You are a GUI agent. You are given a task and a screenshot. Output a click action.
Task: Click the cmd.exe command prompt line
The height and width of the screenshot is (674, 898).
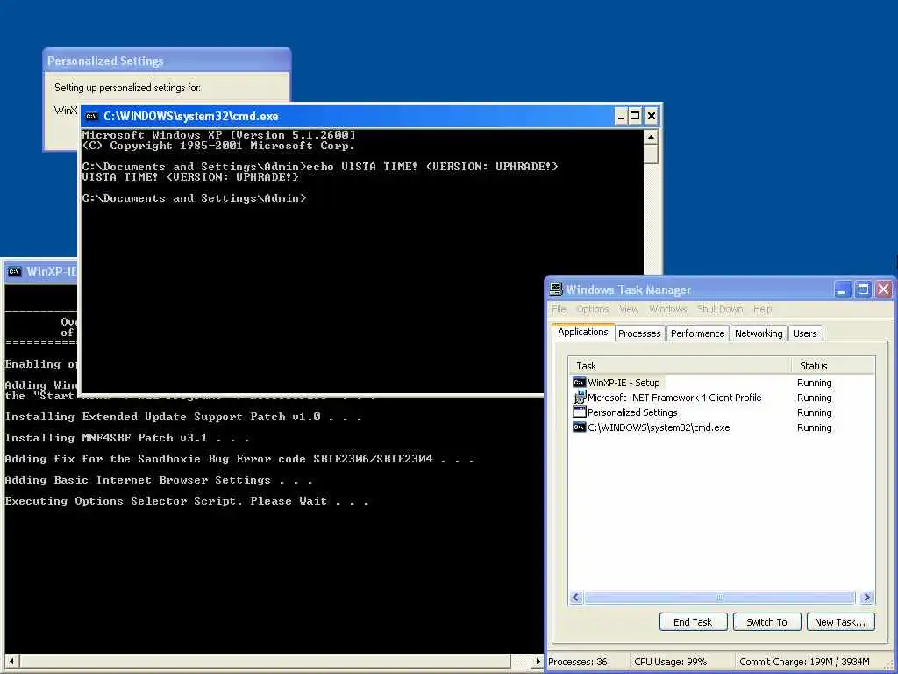[194, 198]
